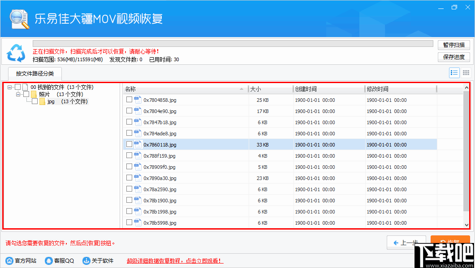The width and height of the screenshot is (475, 268).
Task: Collapse the 照片 folder node
Action: (18, 94)
